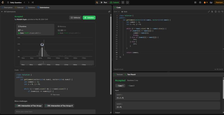
Task: Pick a random question with shuffle icon
Action: point(33,2)
